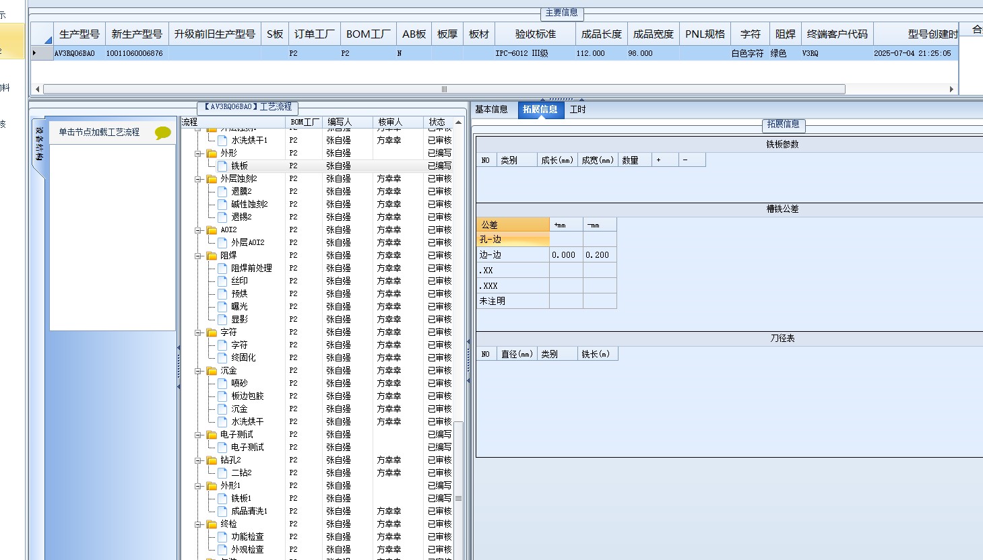The width and height of the screenshot is (983, 560).
Task: Switch to the 基本信息 tab
Action: click(492, 110)
